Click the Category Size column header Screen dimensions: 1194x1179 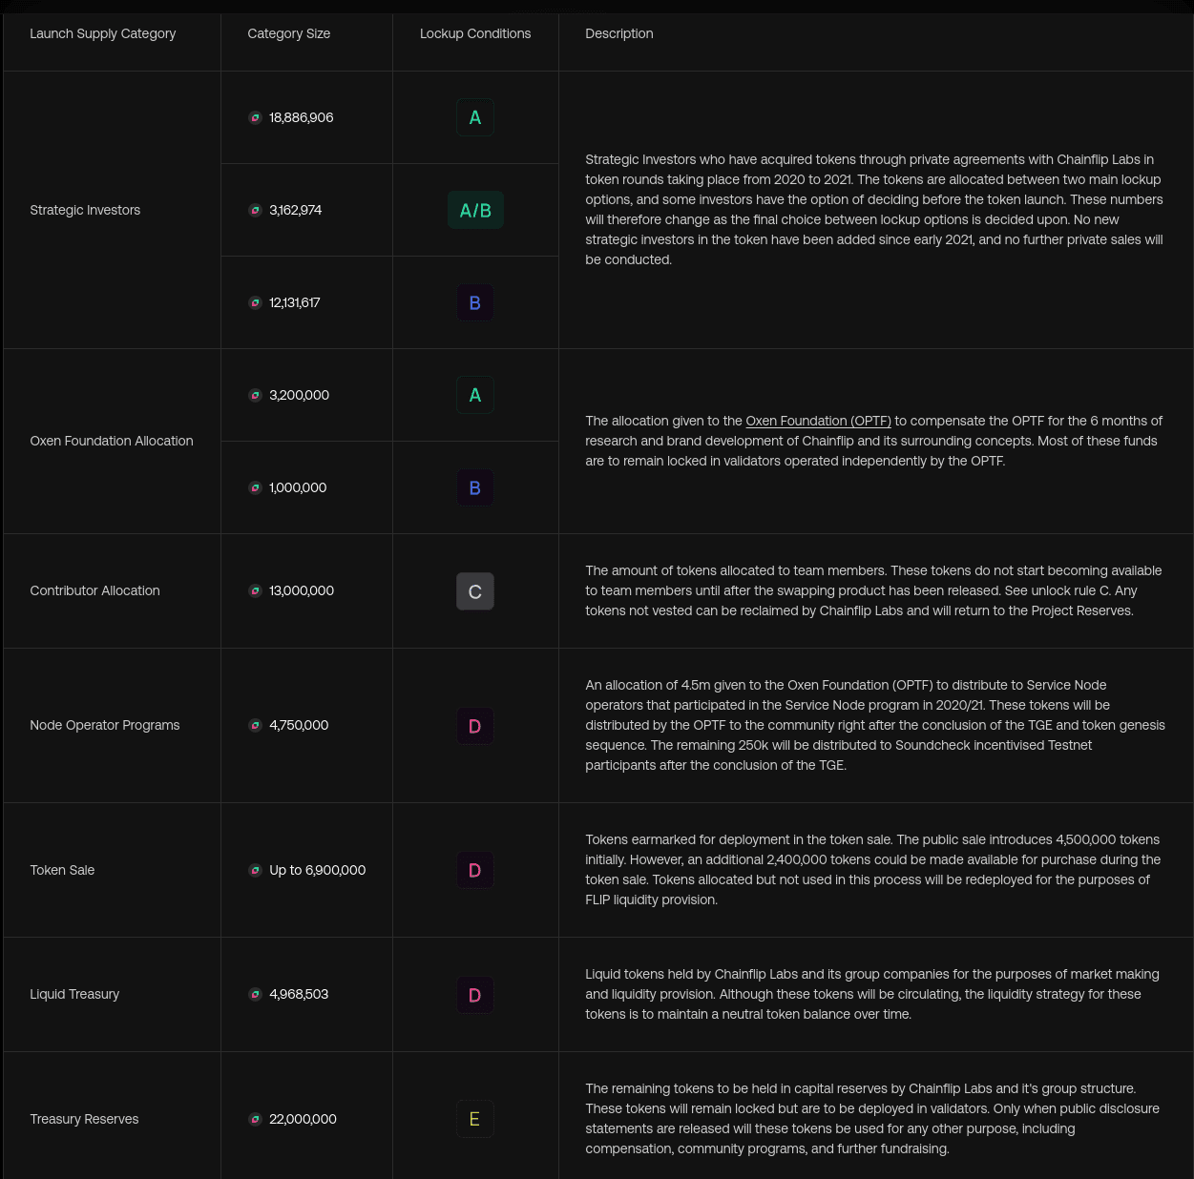[289, 33]
